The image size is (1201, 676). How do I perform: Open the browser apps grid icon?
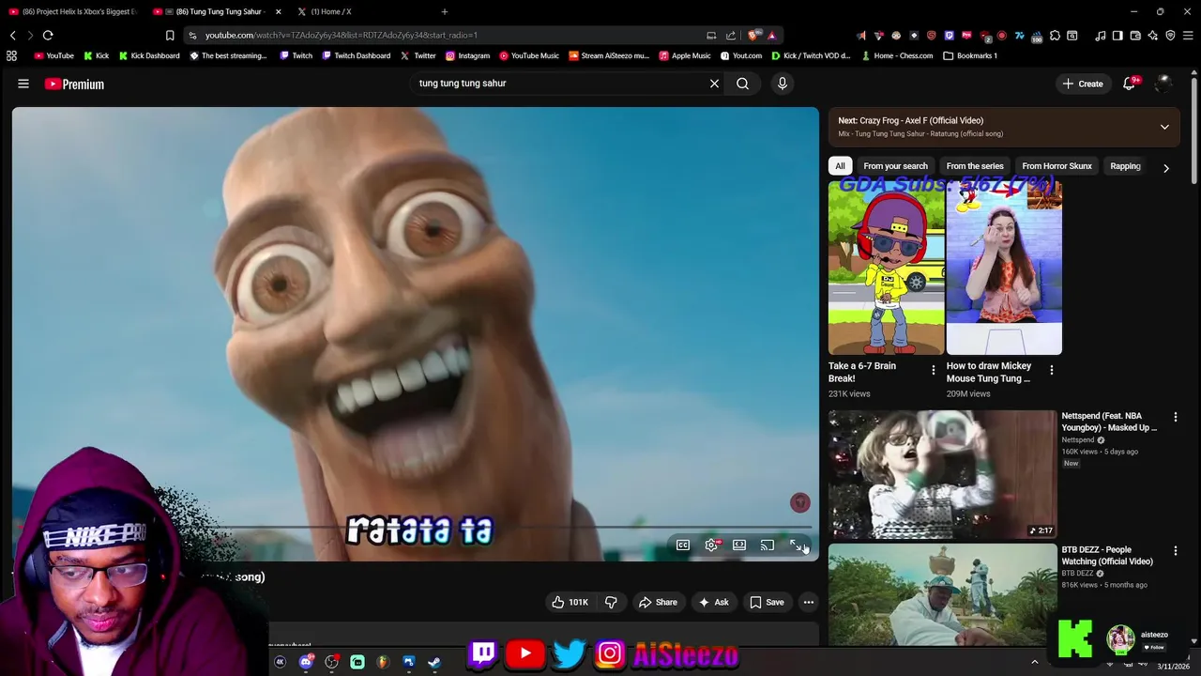(x=11, y=55)
